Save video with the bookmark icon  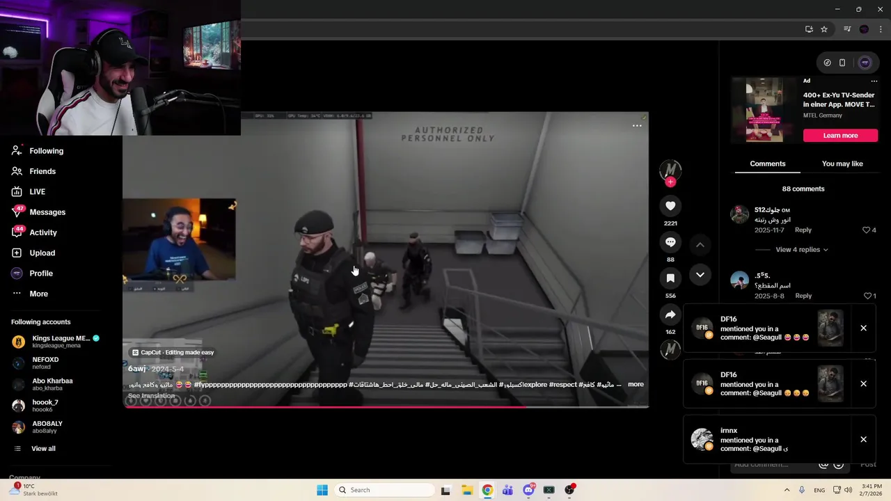(670, 278)
